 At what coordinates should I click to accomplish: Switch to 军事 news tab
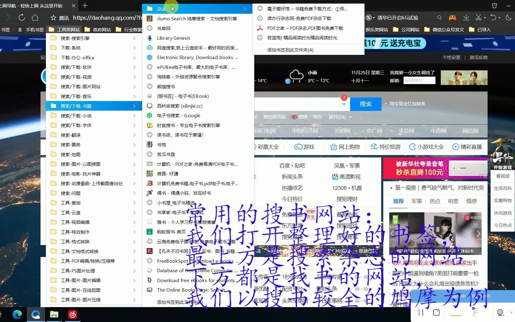(416, 201)
